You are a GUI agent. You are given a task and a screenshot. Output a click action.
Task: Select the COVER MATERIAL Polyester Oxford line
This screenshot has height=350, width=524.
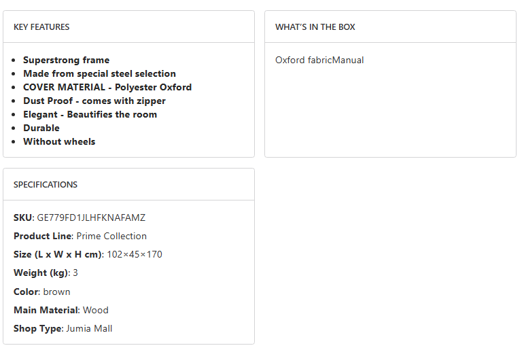coord(107,87)
